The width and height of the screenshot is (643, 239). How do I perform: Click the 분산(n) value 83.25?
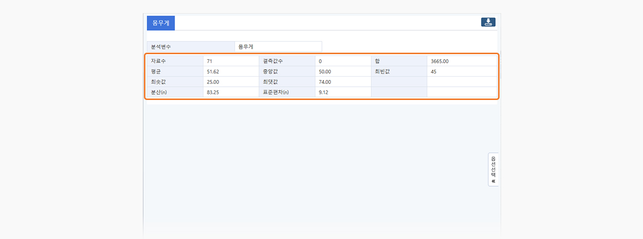230,92
